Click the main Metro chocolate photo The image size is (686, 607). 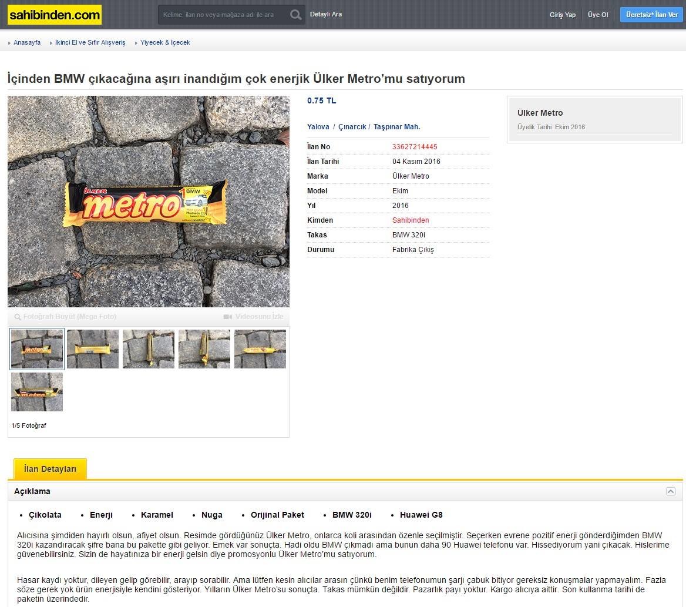[149, 202]
